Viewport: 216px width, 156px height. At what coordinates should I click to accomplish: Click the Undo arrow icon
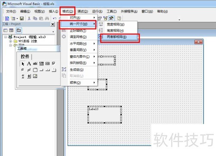[x=54, y=19]
